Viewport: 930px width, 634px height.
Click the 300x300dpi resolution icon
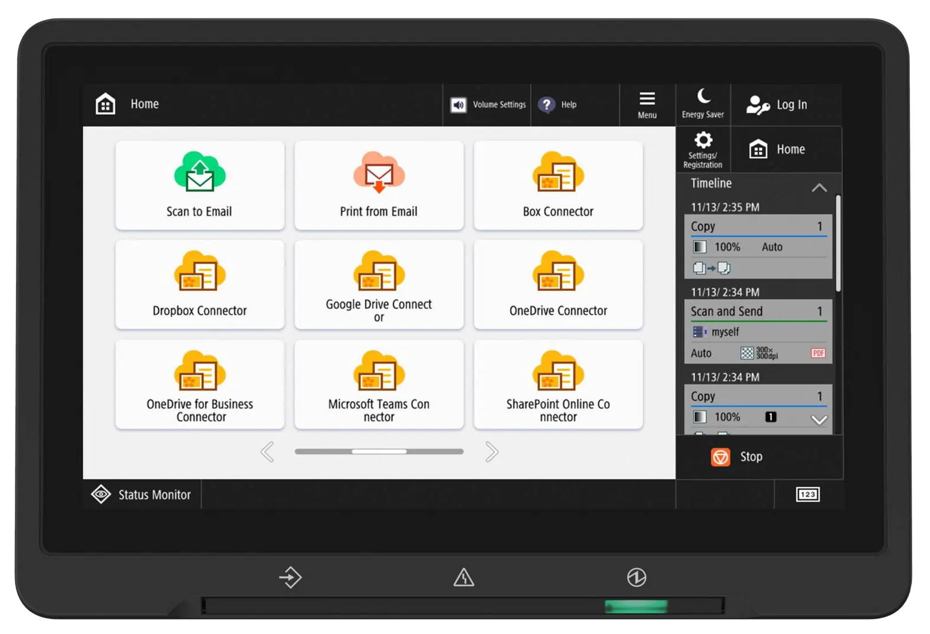coord(759,353)
